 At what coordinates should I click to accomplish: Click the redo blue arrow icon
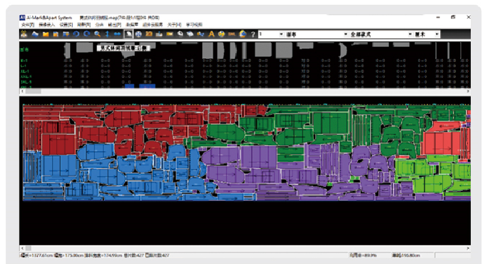click(x=87, y=34)
